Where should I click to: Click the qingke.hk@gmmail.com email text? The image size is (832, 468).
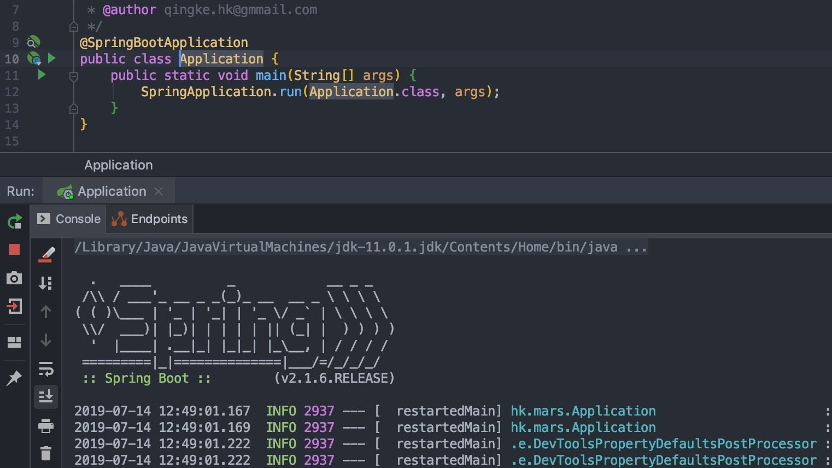[x=241, y=10]
